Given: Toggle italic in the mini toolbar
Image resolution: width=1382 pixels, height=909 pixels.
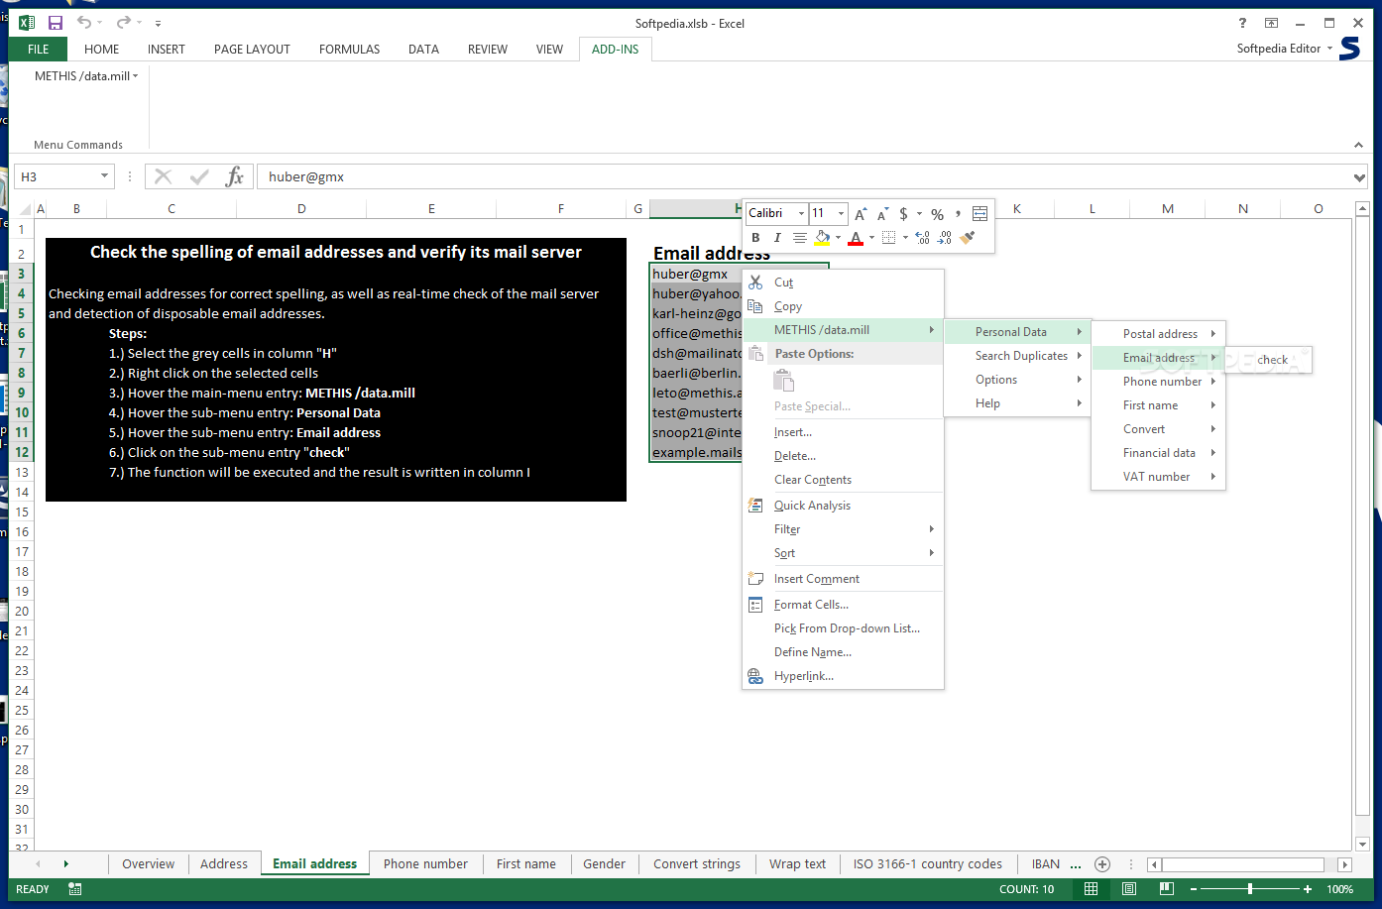Looking at the screenshot, I should (777, 238).
